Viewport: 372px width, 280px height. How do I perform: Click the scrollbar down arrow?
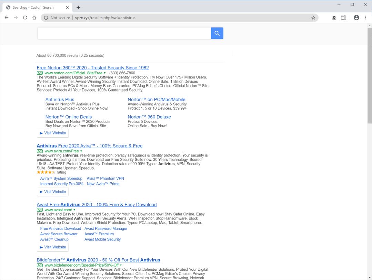tap(370, 277)
